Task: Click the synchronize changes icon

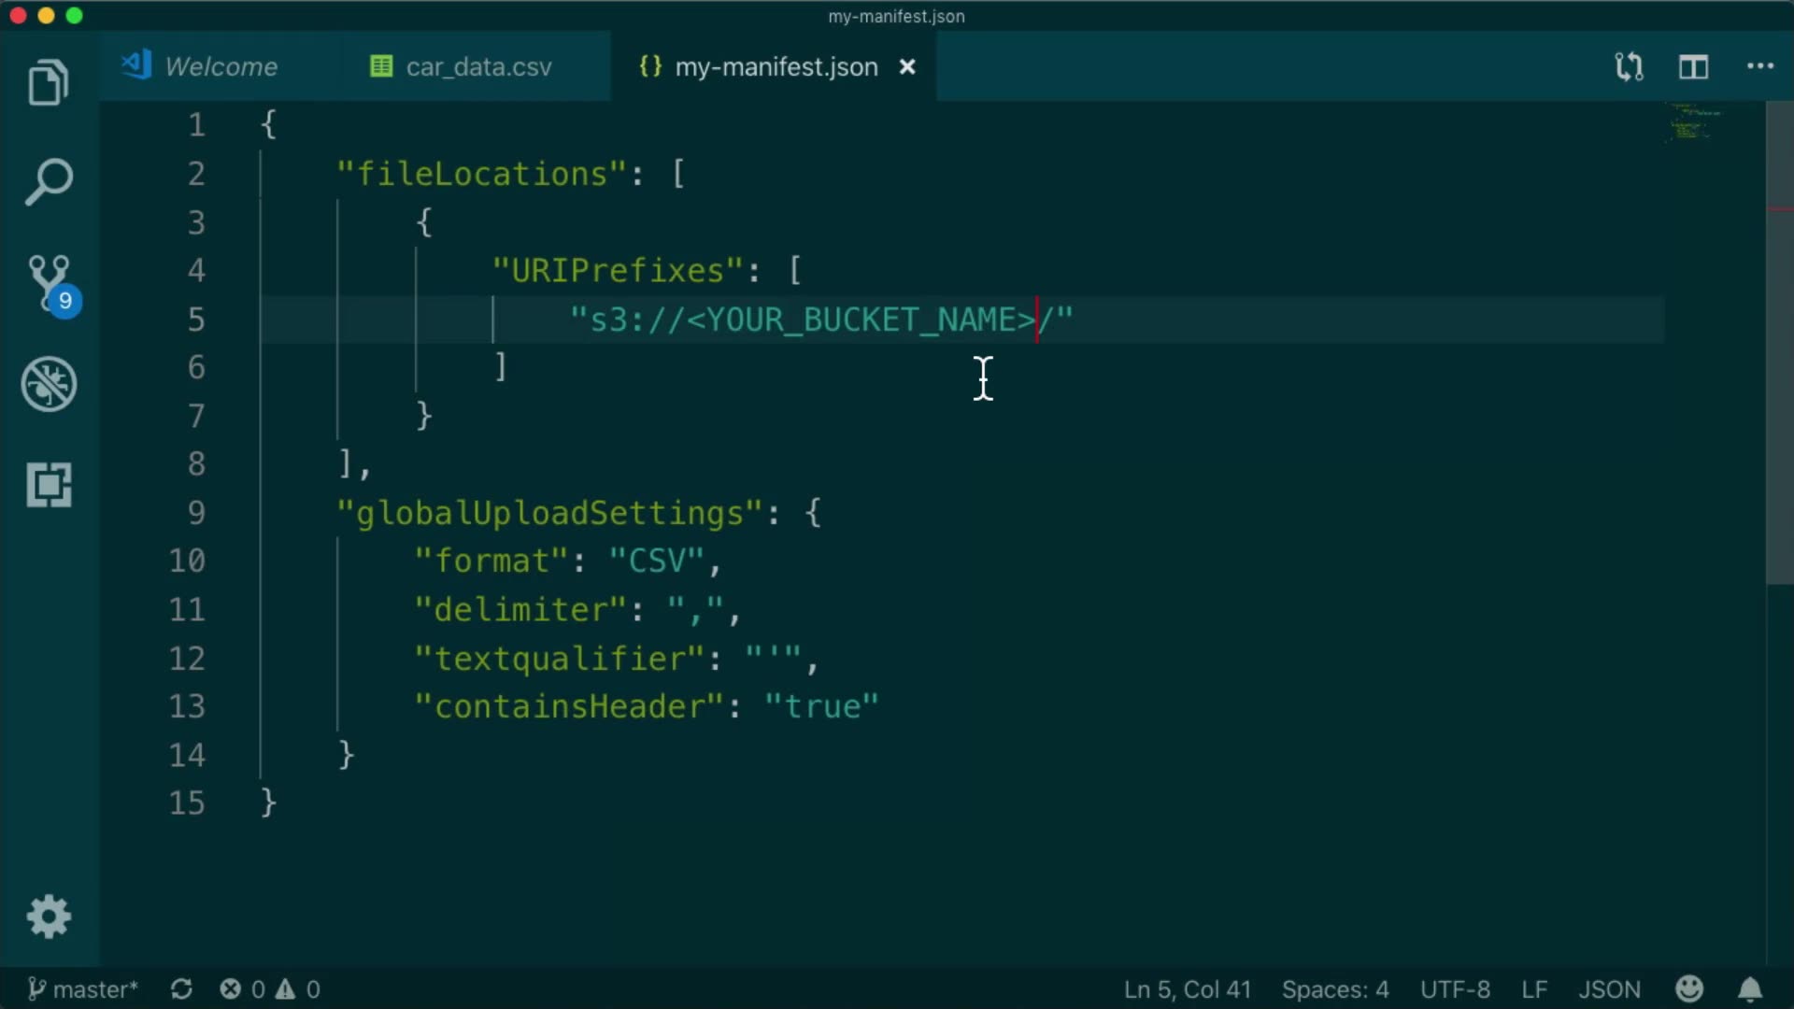Action: point(181,989)
